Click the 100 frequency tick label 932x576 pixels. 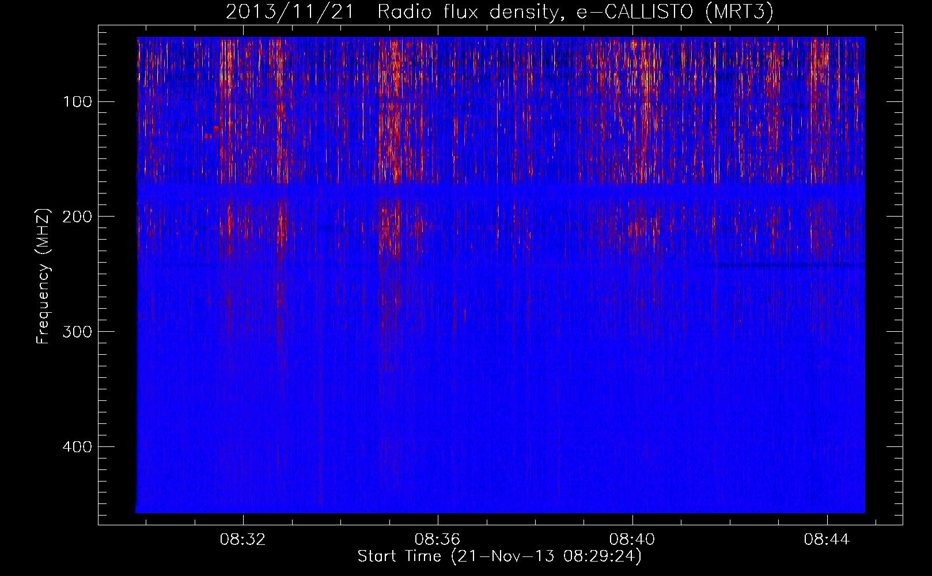78,102
